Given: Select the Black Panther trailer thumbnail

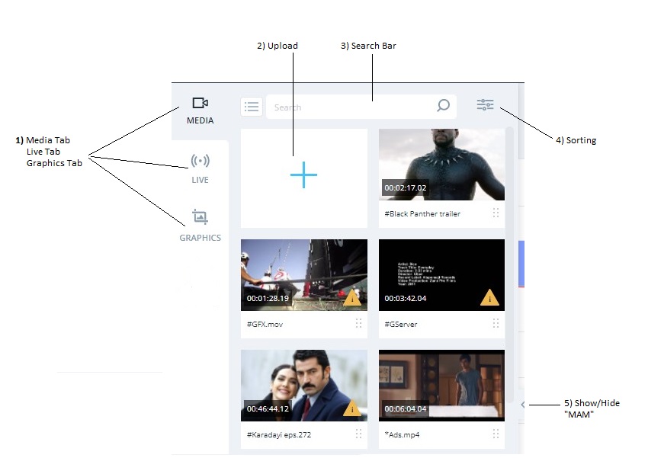Looking at the screenshot, I should click(x=441, y=164).
